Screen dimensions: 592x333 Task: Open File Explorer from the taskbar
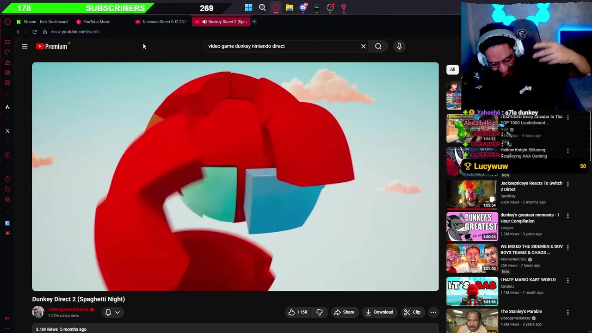(x=289, y=7)
